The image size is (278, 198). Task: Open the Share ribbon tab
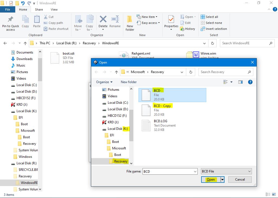pyautogui.click(x=39, y=10)
